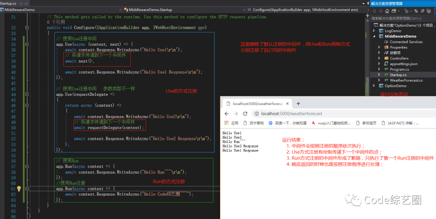The width and height of the screenshot is (436, 219).
Task: Collapse the app.Run block at line 61
Action: coord(27,189)
